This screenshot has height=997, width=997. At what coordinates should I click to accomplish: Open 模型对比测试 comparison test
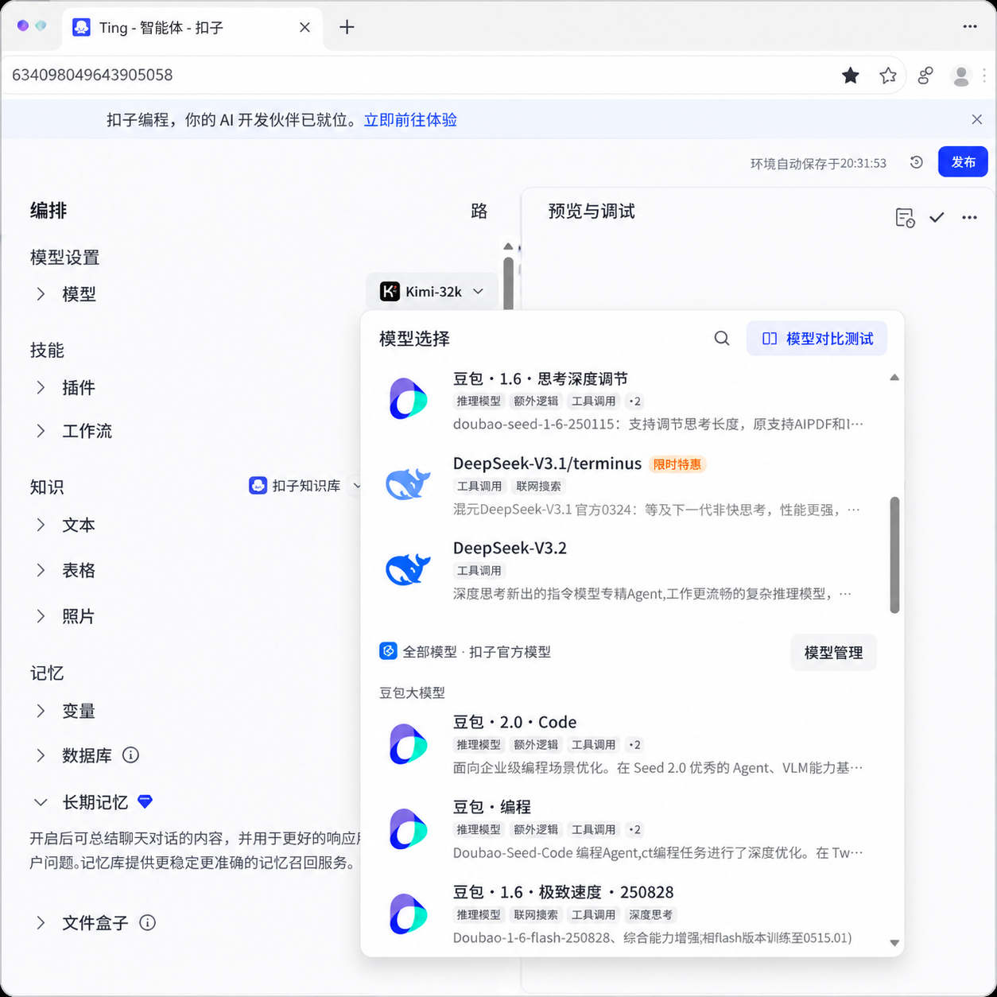point(817,339)
